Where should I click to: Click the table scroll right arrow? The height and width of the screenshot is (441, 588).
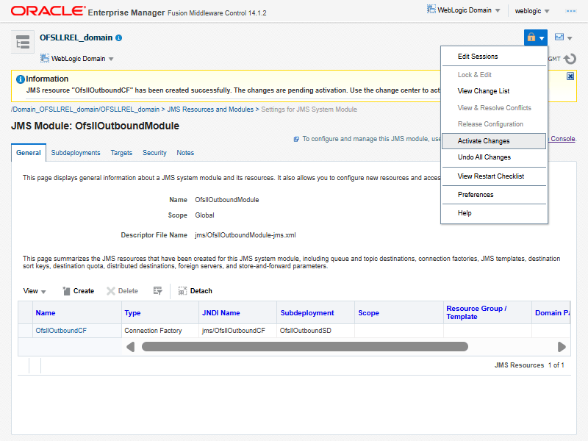tap(562, 347)
